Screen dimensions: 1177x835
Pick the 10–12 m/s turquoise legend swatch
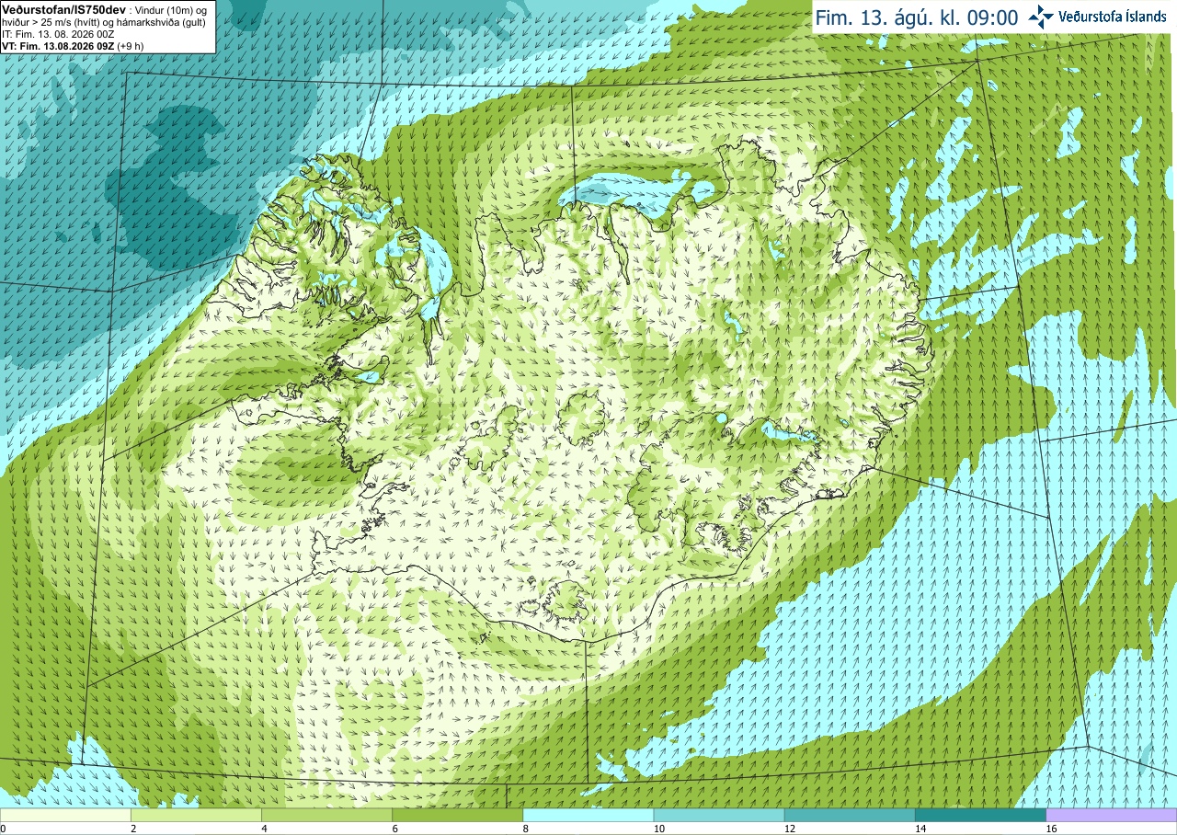tap(719, 815)
